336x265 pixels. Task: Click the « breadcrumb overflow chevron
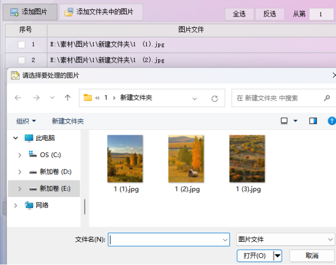click(x=98, y=98)
